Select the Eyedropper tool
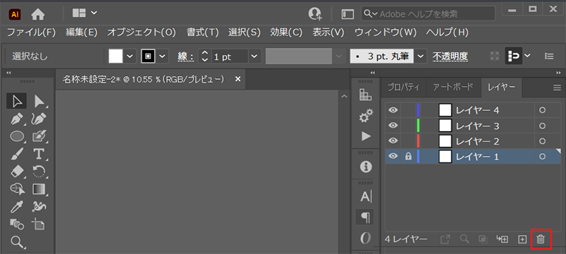566x254 pixels. pos(16,207)
